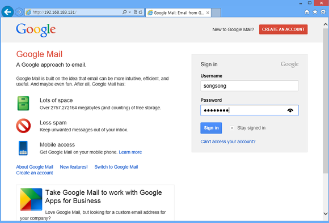Viewport: 329px width, 223px height.
Task: Reveal password with the eye icon
Action: 290,110
